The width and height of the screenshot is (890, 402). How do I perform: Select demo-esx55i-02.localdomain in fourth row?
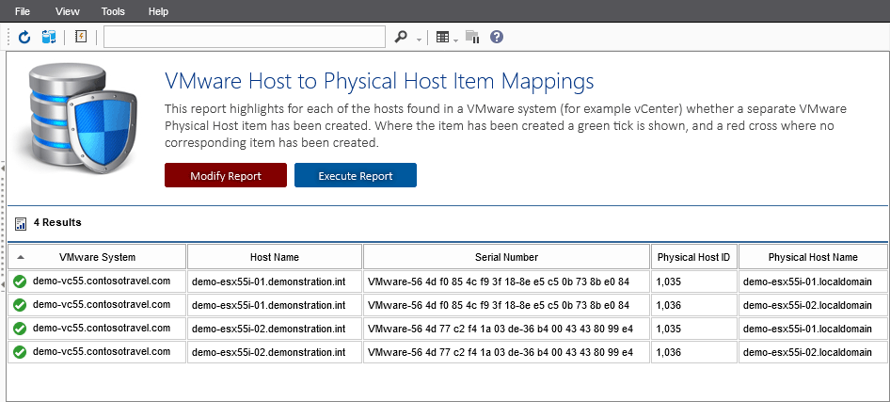coord(807,353)
